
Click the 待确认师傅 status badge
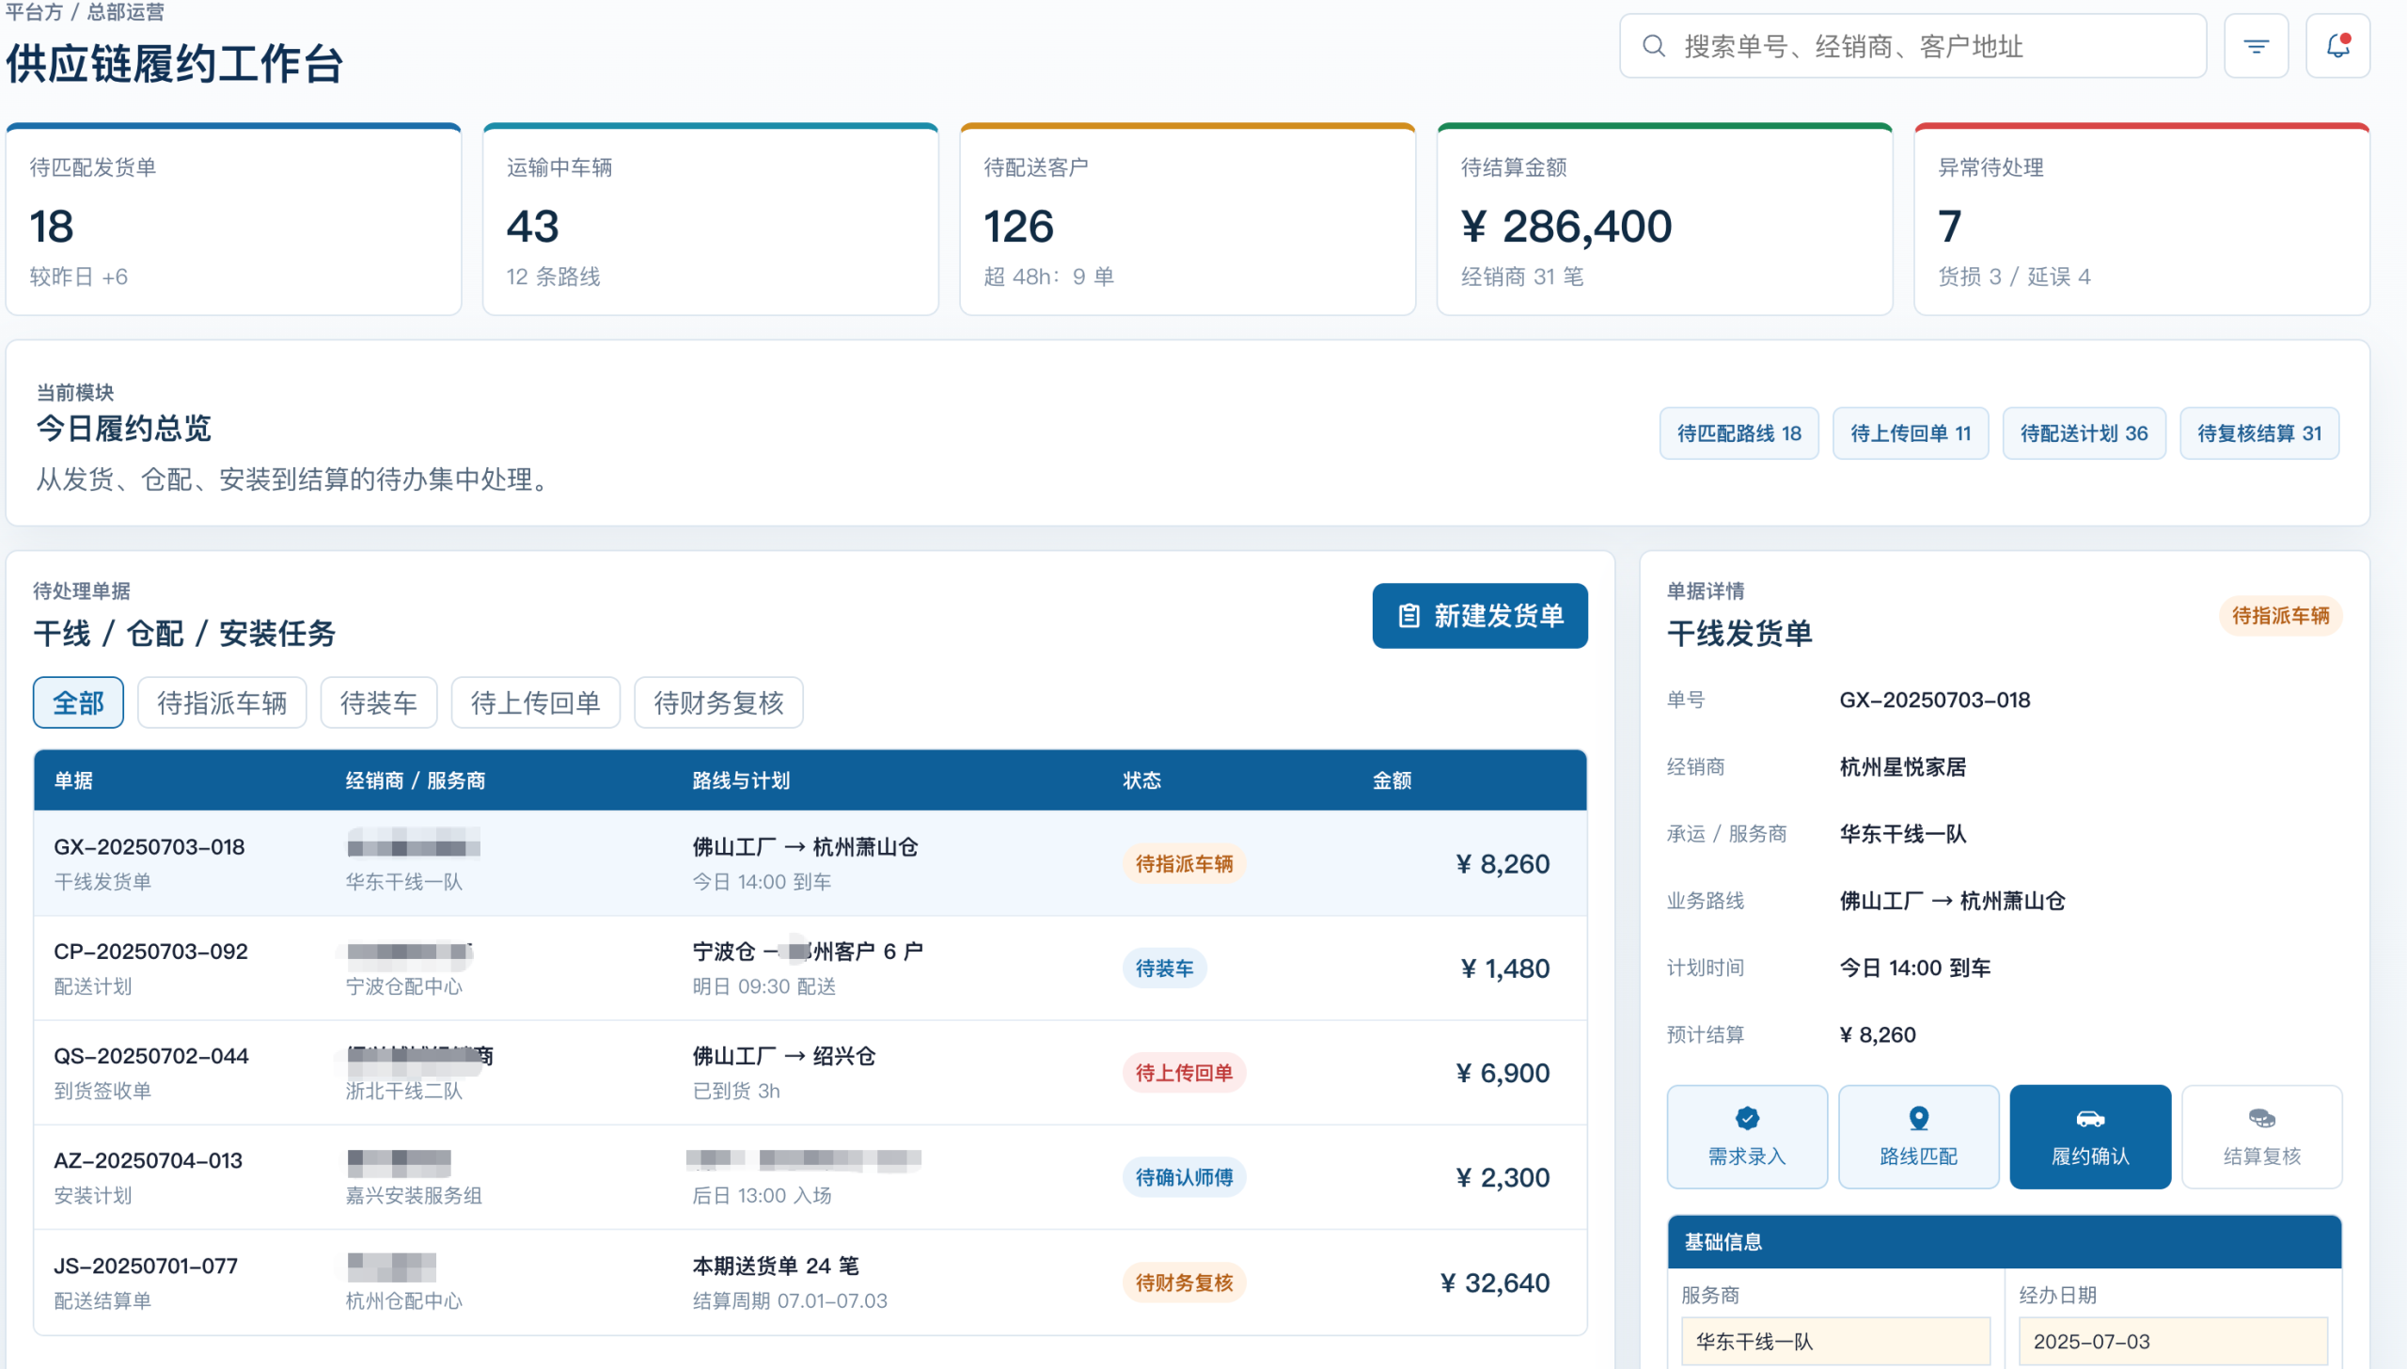[1184, 1177]
